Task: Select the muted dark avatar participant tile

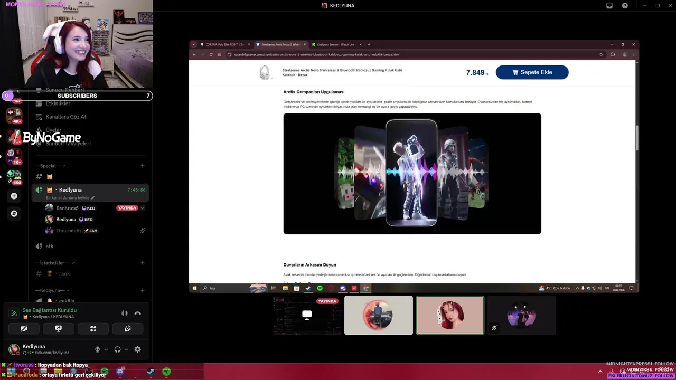Action: 521,316
